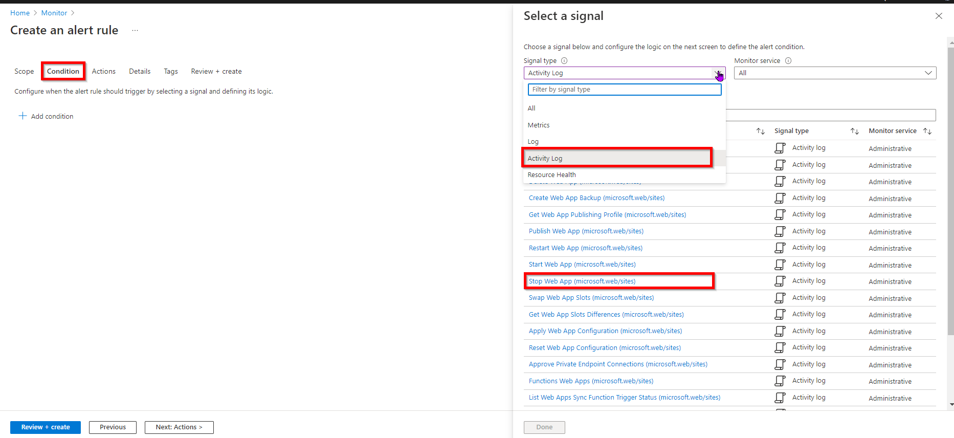Image resolution: width=954 pixels, height=438 pixels.
Task: Click the Add condition link
Action: [x=46, y=116]
